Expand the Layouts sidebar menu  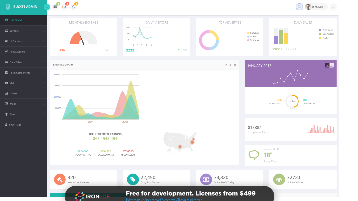pos(24,31)
